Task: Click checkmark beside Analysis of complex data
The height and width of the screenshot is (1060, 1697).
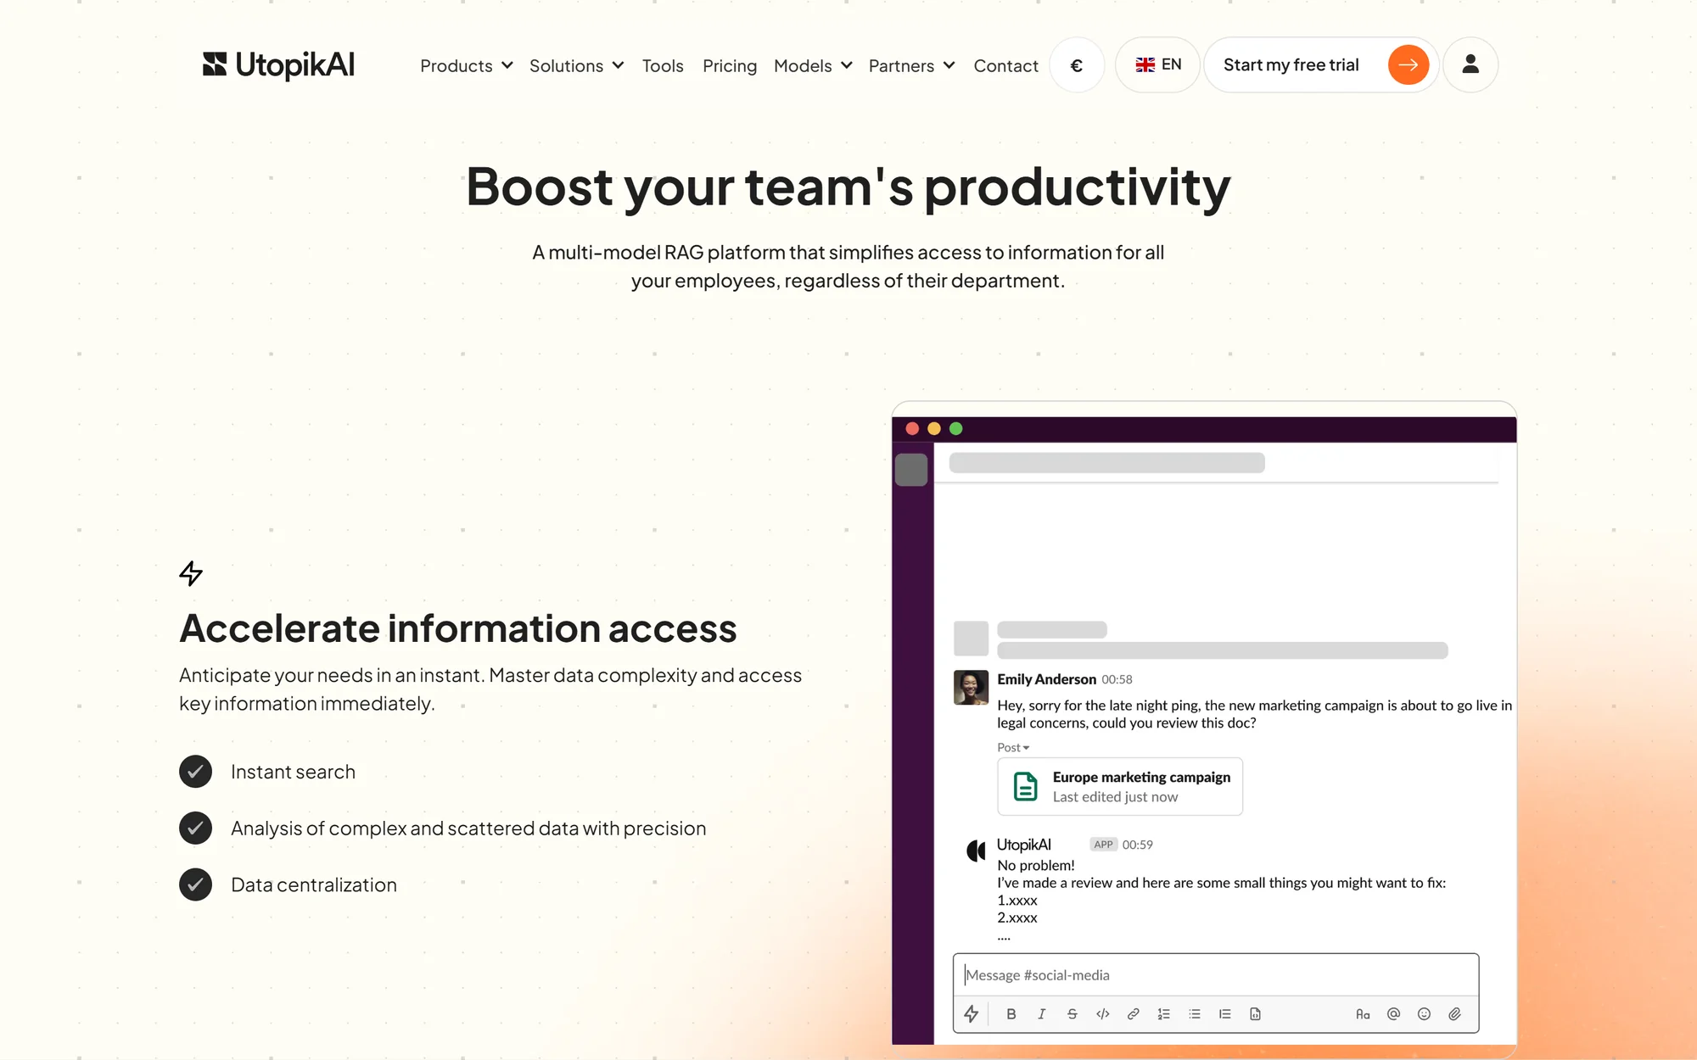Action: (x=195, y=828)
